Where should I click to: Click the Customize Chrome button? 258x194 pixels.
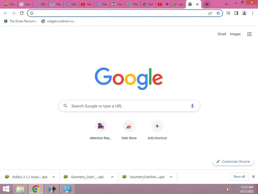(x=233, y=161)
